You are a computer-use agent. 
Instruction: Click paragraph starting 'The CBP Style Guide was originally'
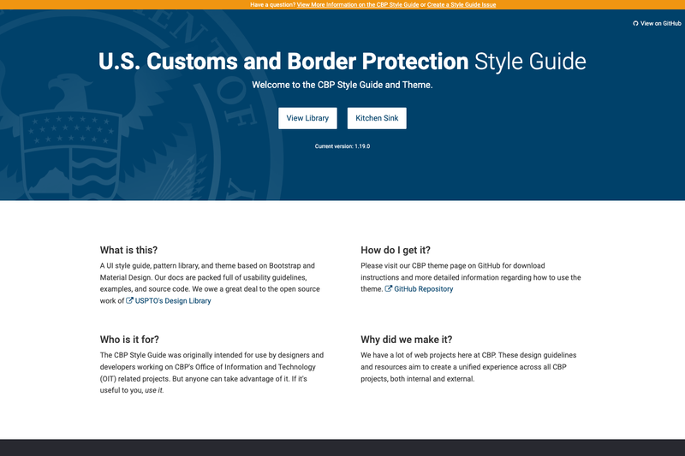(211, 373)
